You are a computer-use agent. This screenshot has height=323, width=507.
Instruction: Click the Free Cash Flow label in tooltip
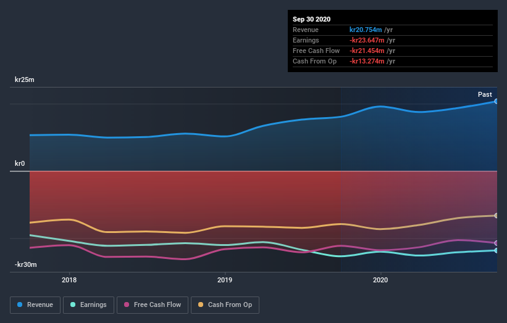(x=316, y=51)
